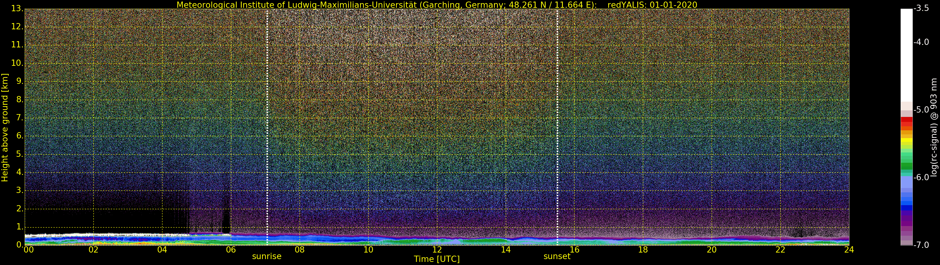
Task: Click the '6.' height axis tick label
Action: [x=20, y=136]
